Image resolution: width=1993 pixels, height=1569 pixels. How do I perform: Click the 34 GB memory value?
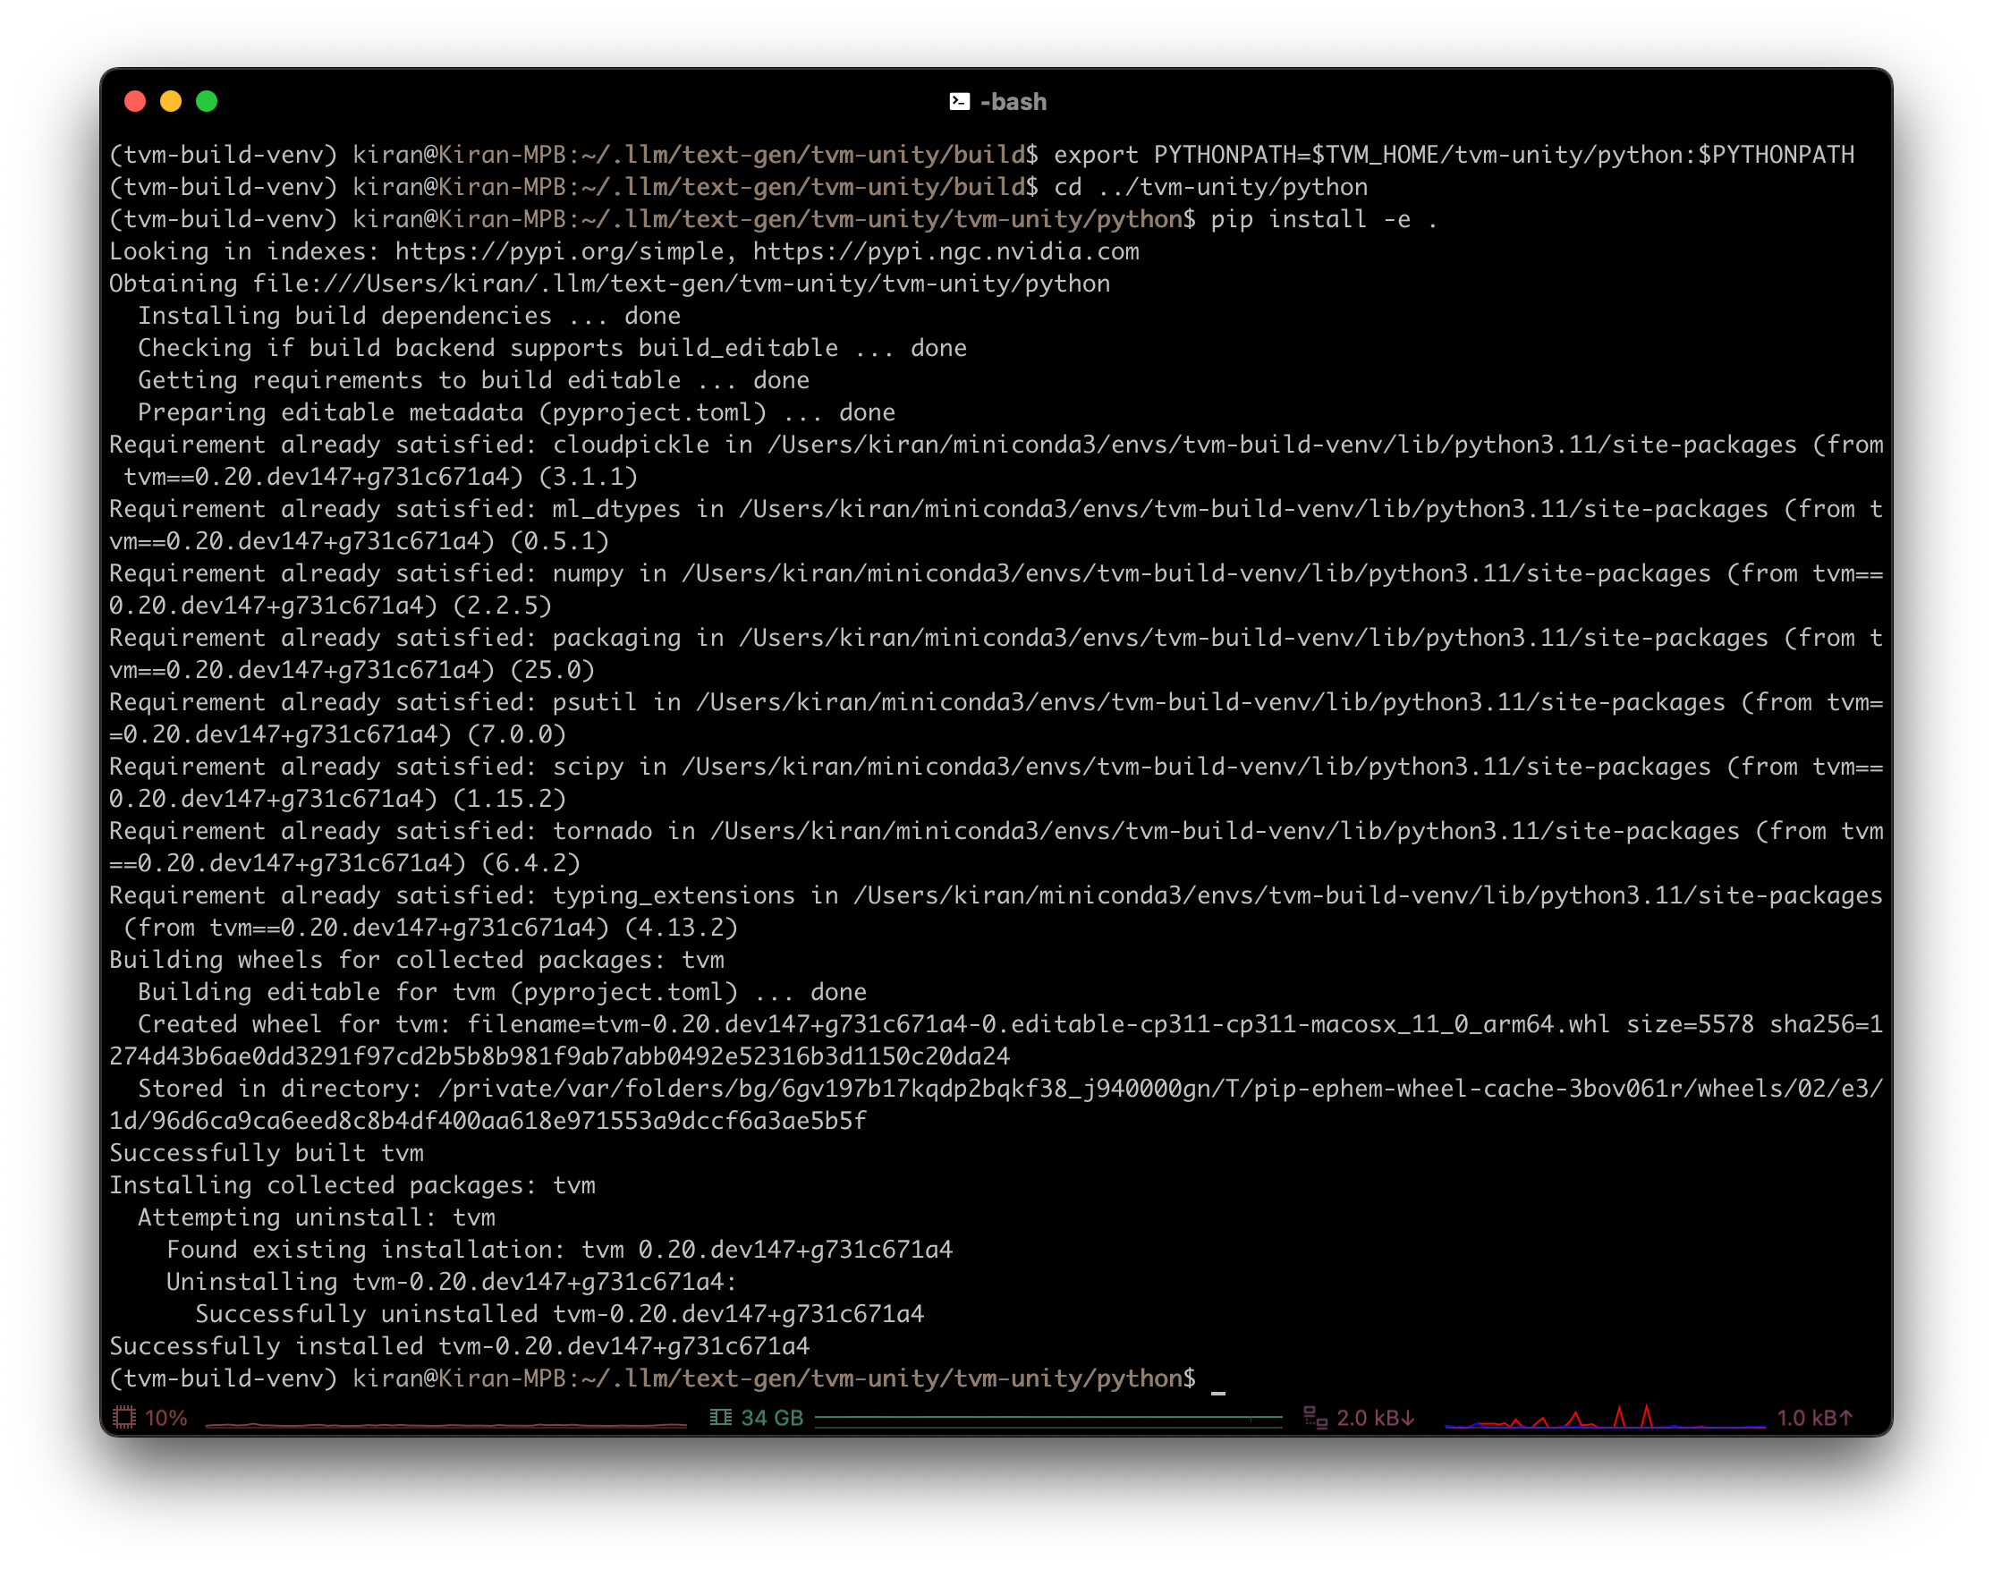pos(772,1418)
